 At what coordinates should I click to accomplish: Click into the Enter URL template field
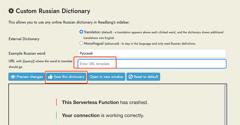coord(152,64)
